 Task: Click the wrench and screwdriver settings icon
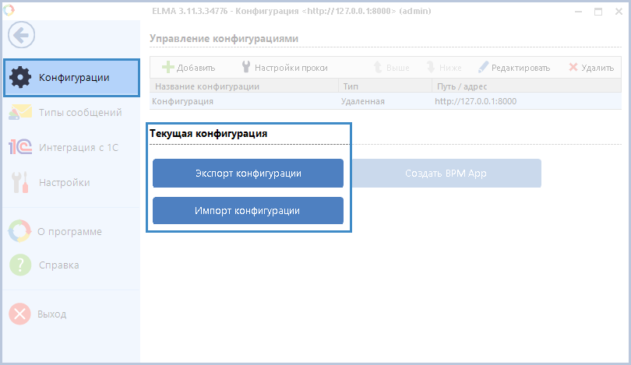[x=20, y=182]
